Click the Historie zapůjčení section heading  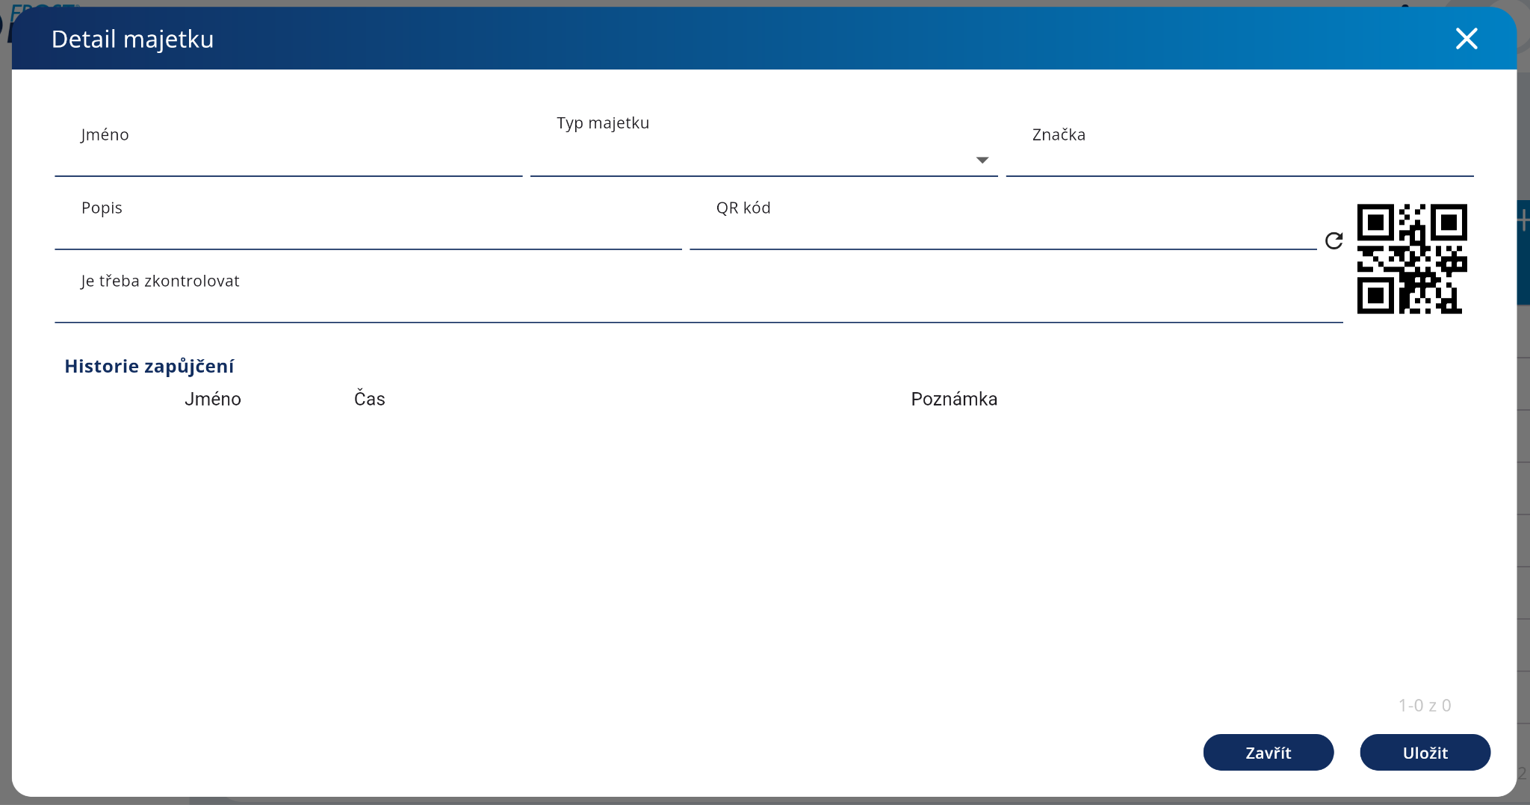[x=149, y=367]
